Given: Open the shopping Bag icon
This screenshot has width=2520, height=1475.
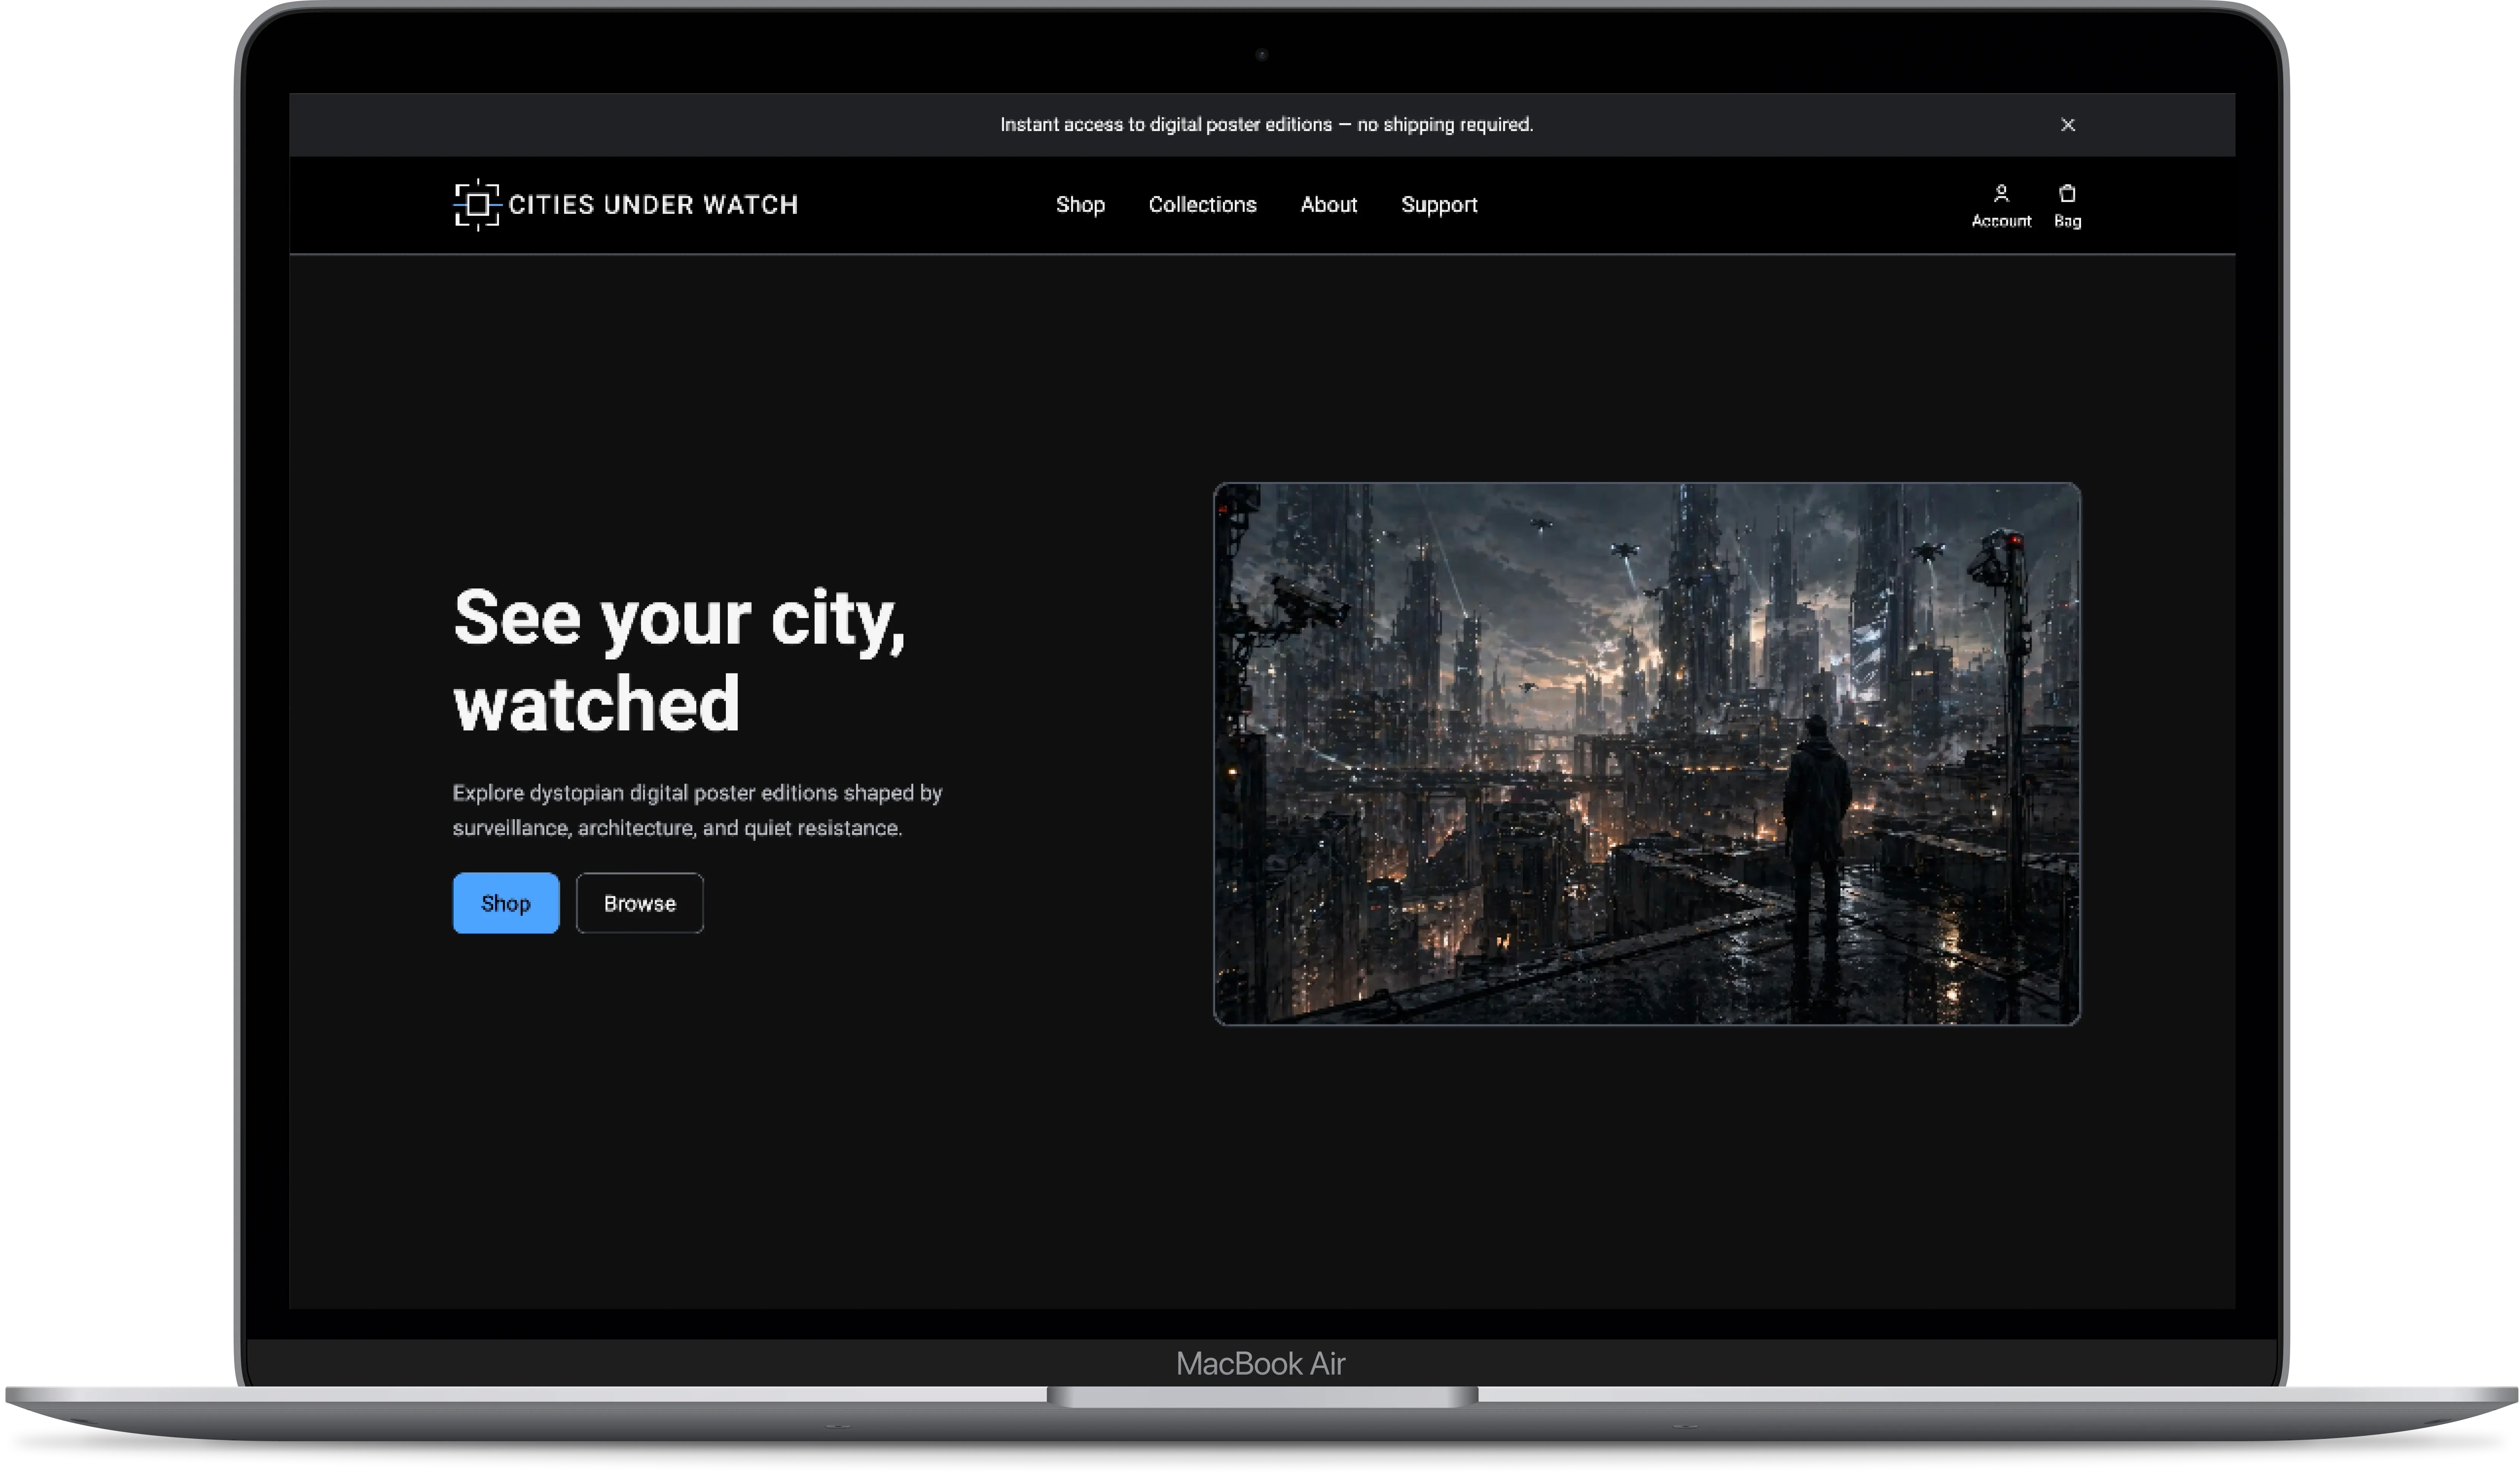Looking at the screenshot, I should click(x=2067, y=206).
